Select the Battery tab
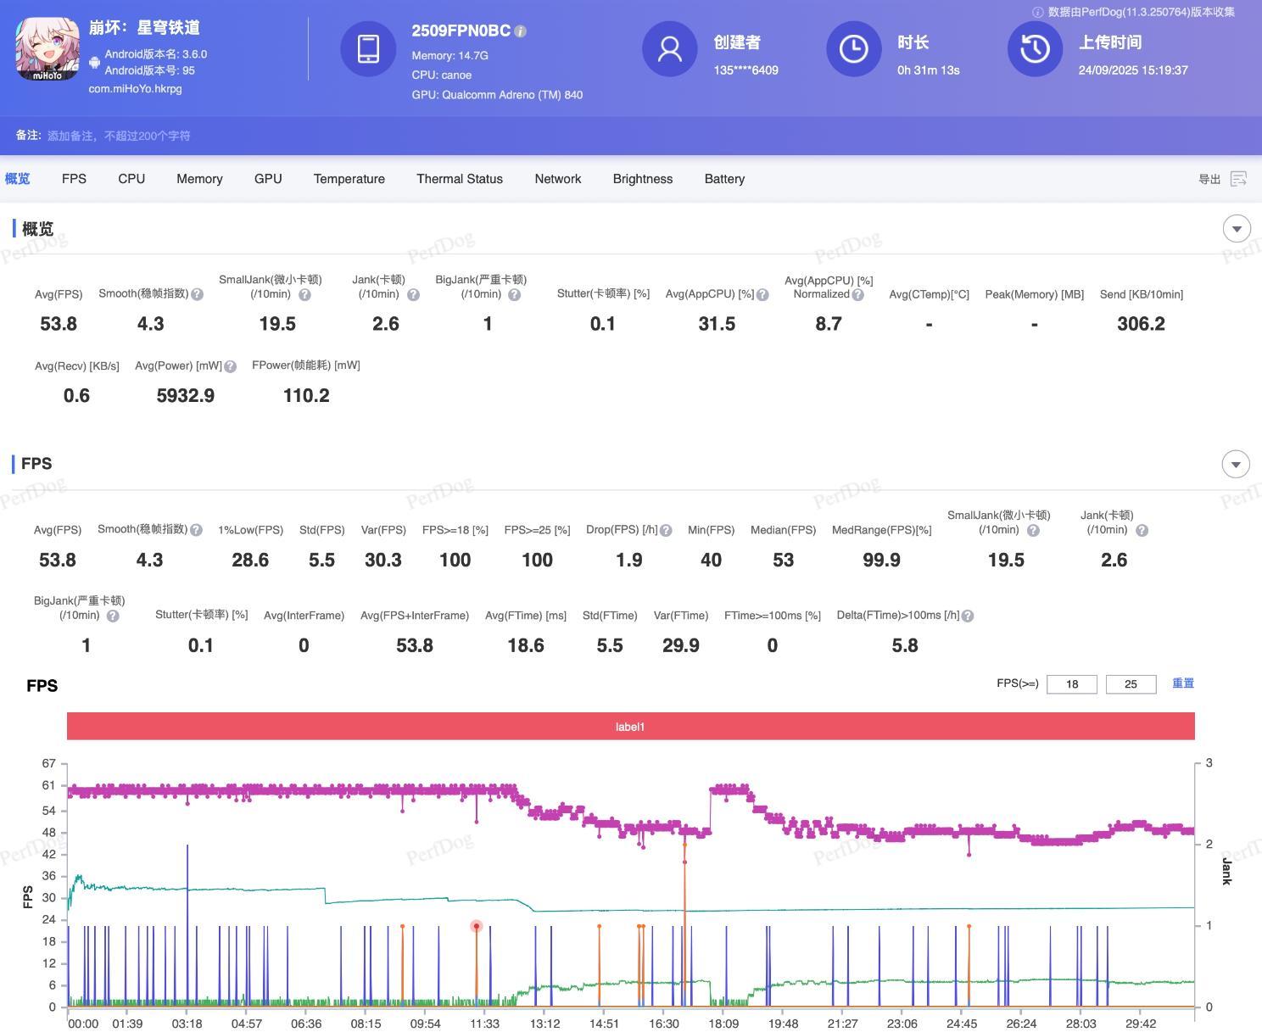The height and width of the screenshot is (1032, 1262). pyautogui.click(x=724, y=179)
